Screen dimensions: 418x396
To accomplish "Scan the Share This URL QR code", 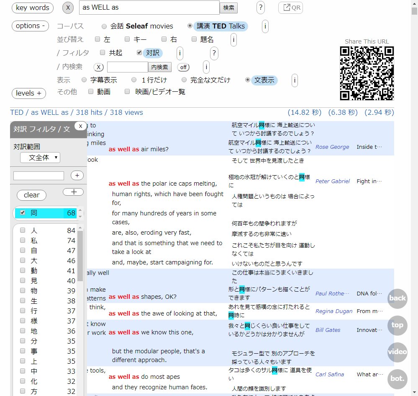I will [367, 73].
